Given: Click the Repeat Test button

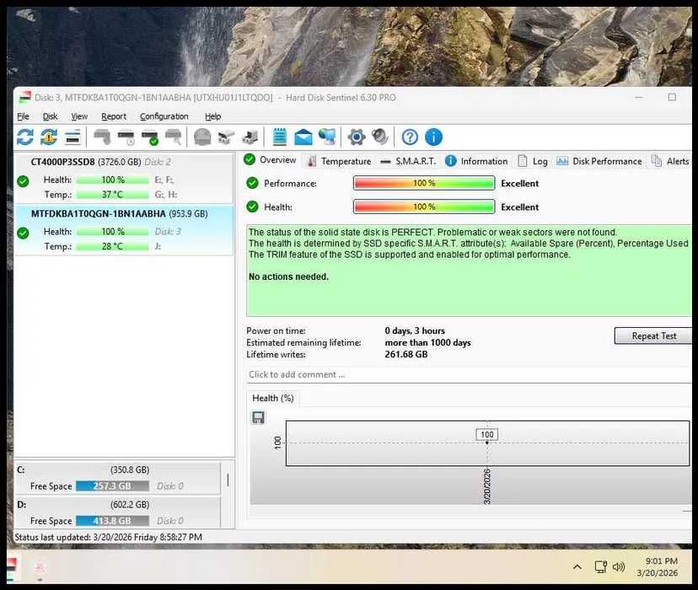Looking at the screenshot, I should (x=653, y=336).
